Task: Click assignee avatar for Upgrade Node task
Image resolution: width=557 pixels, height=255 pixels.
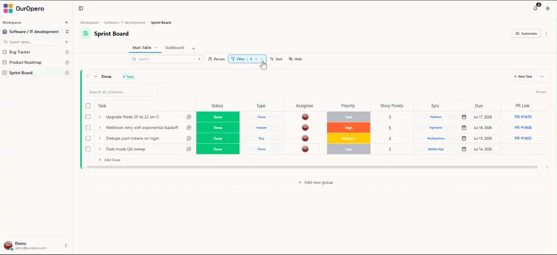Action: (305, 117)
